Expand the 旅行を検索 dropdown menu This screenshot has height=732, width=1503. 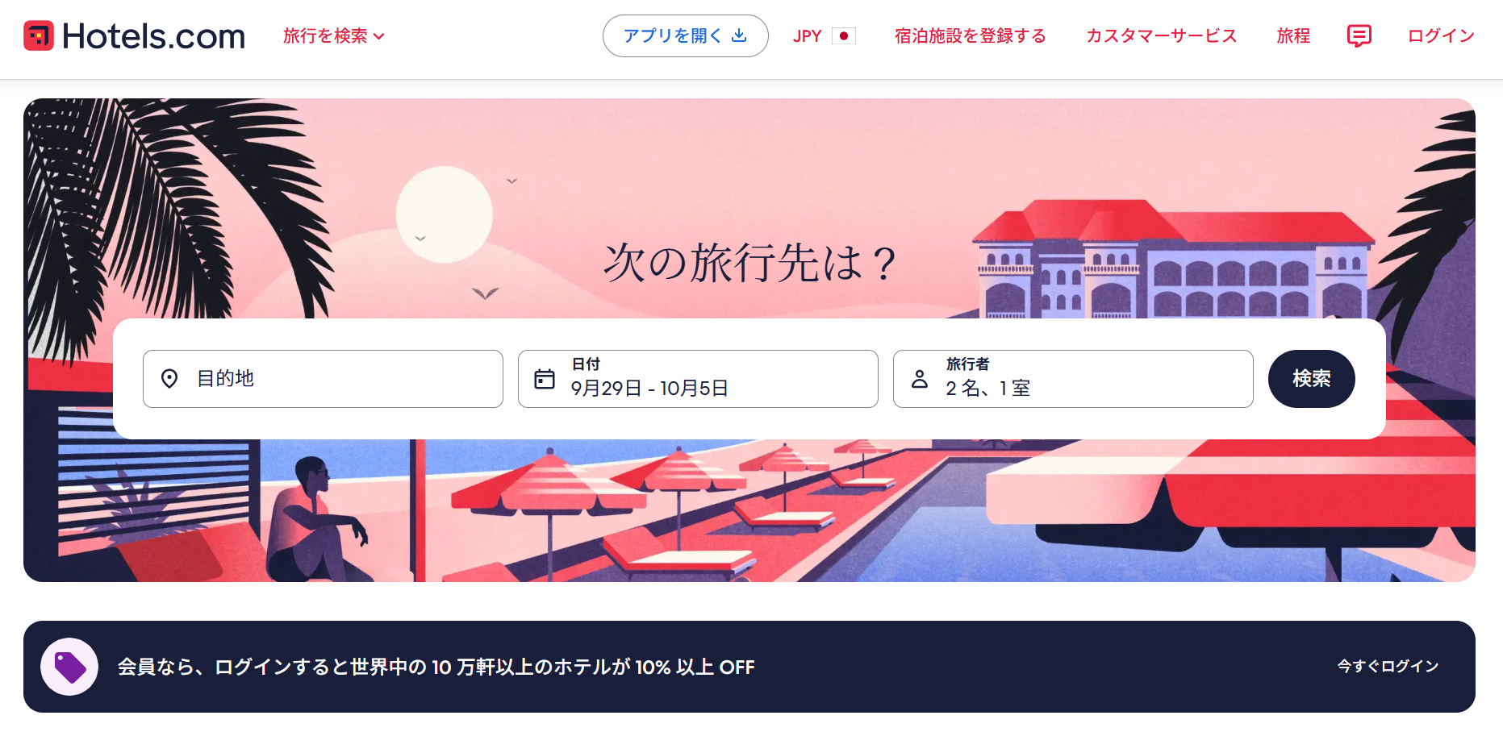point(333,35)
